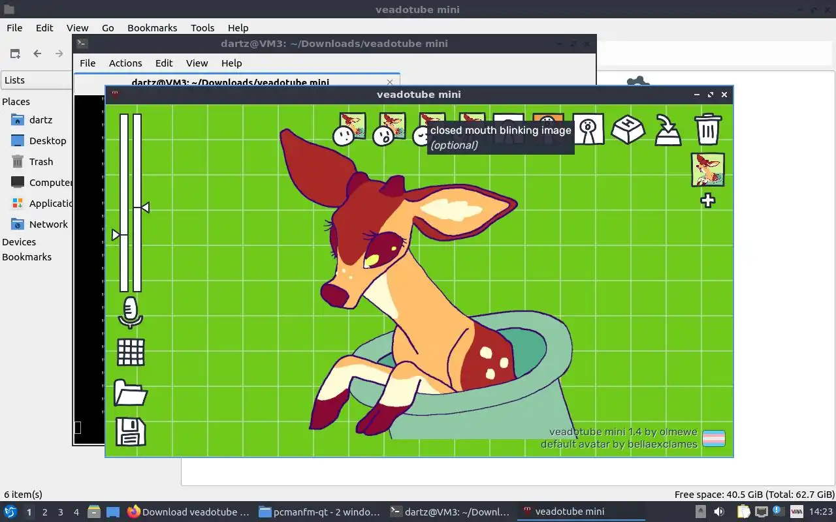836x522 pixels.
Task: Click new tab icon in file manager
Action: [15, 54]
